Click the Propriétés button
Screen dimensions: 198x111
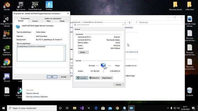click(x=82, y=78)
